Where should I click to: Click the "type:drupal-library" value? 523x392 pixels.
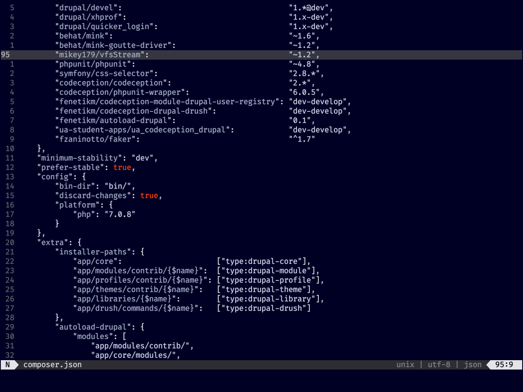(270, 299)
